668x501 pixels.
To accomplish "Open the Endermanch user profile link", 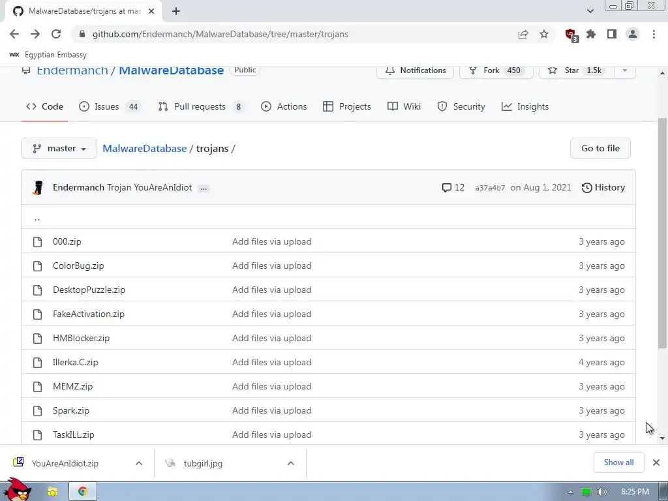I will click(x=72, y=70).
